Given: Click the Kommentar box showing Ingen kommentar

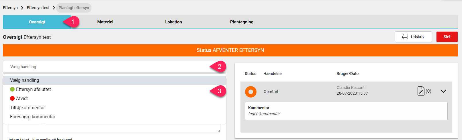Looking at the screenshot, I should coord(346,111).
